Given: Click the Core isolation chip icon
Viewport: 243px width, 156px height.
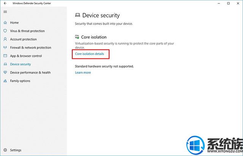Looking at the screenshot, I should [x=77, y=37].
